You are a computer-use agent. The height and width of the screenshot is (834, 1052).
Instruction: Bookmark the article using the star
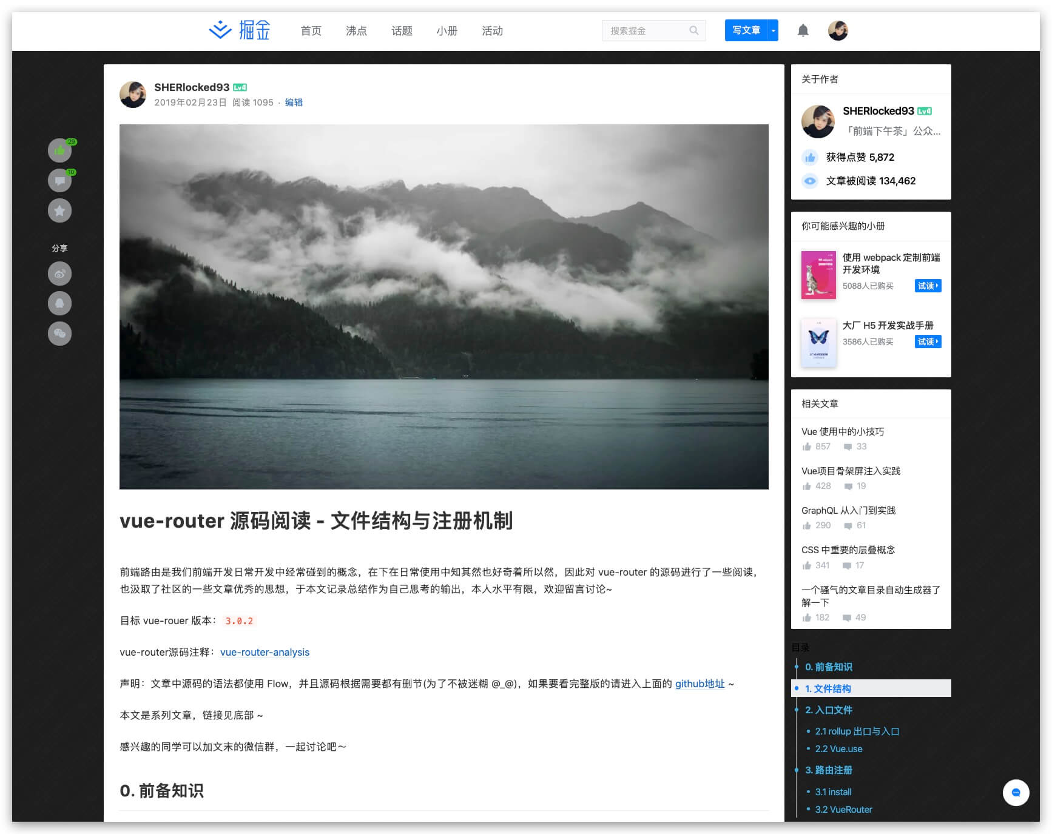pos(59,210)
